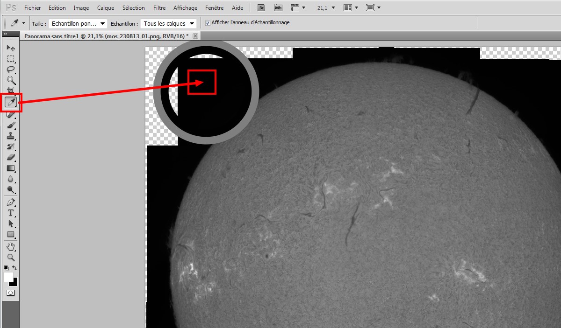The height and width of the screenshot is (328, 561).
Task: Select the Zoom magnifier tool
Action: tap(10, 258)
